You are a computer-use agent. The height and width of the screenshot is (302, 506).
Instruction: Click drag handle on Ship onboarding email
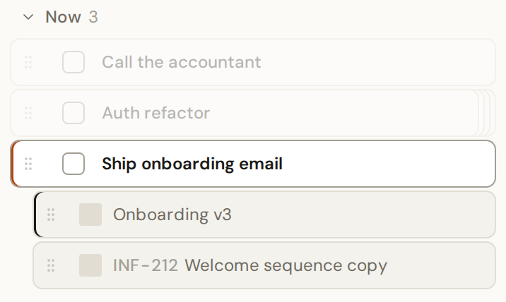28,164
